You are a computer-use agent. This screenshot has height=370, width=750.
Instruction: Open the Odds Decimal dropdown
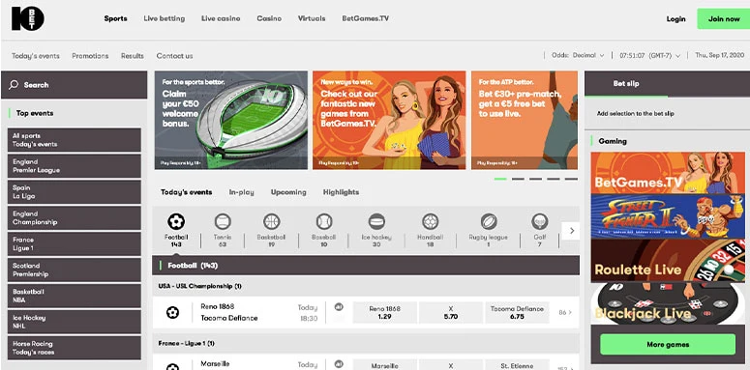tap(578, 55)
